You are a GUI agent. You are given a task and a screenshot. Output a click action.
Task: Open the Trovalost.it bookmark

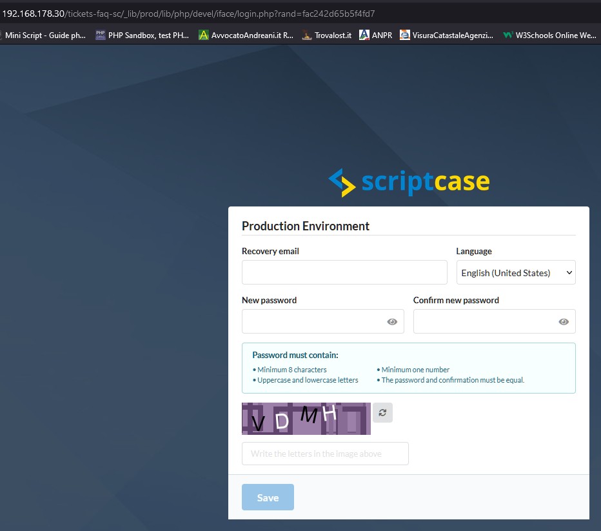coord(326,35)
